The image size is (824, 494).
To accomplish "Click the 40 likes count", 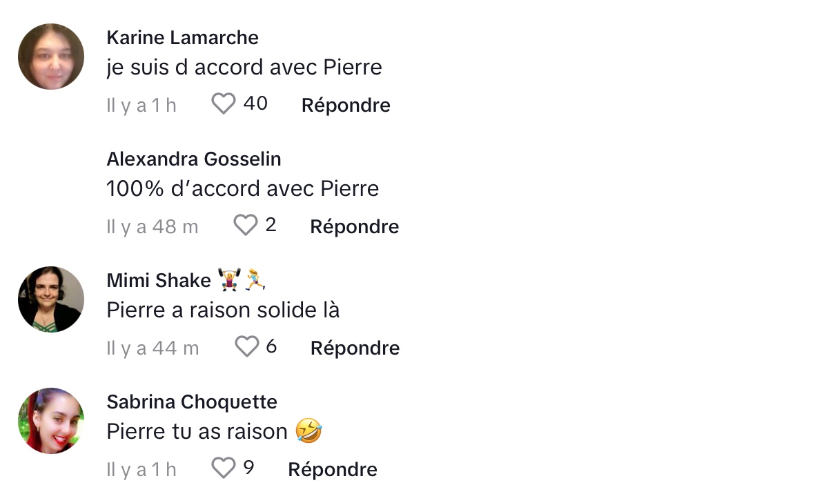I will coord(255,103).
